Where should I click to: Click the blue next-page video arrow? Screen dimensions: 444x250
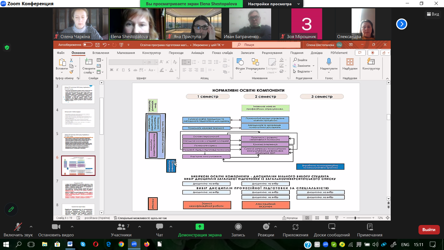402,24
